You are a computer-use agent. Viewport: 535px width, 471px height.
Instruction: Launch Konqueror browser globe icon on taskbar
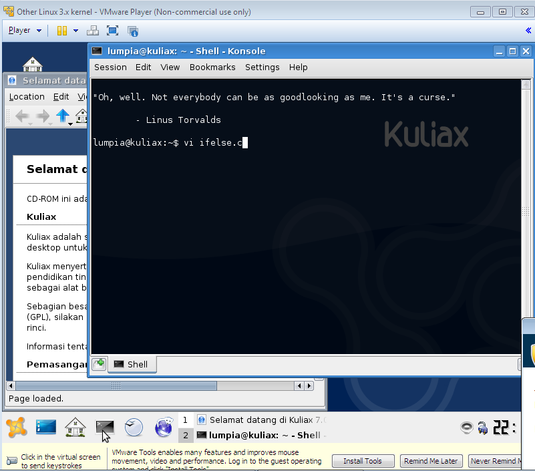(x=164, y=427)
